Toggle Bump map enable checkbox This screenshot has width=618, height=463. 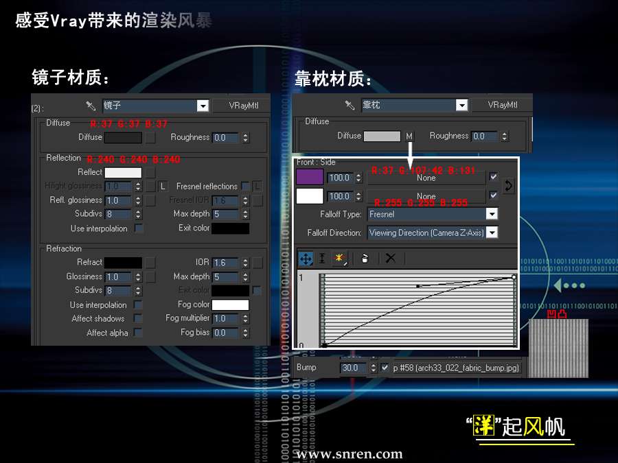point(385,368)
